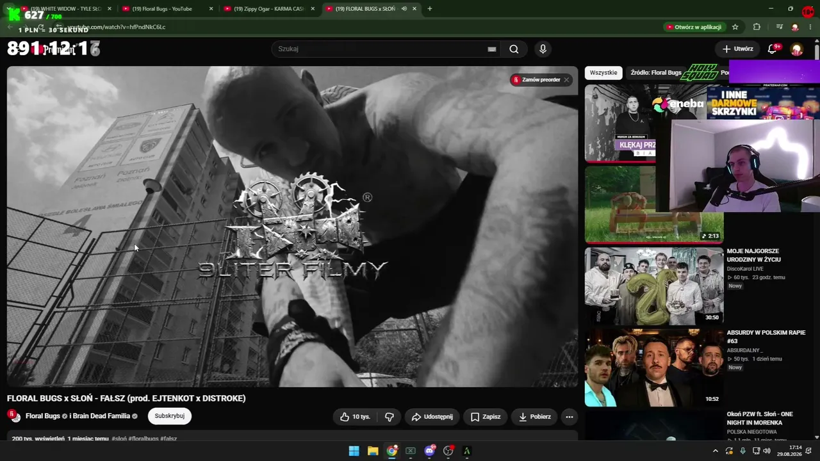Open the ABSURDALNY_ channel name

pos(745,350)
